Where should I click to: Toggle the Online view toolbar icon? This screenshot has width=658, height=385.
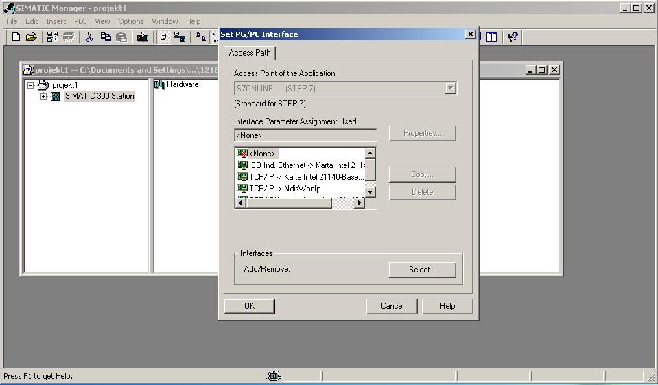163,37
